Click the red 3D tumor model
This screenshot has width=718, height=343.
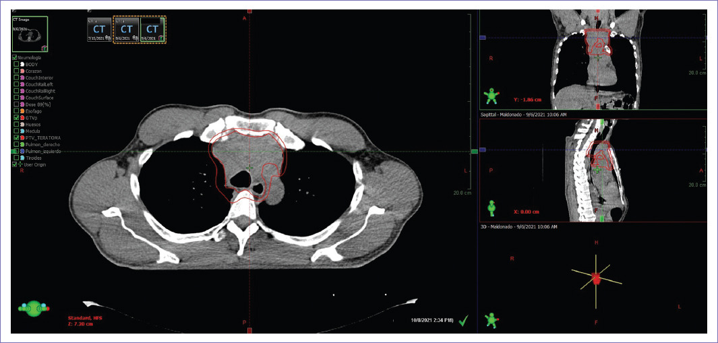click(x=595, y=278)
